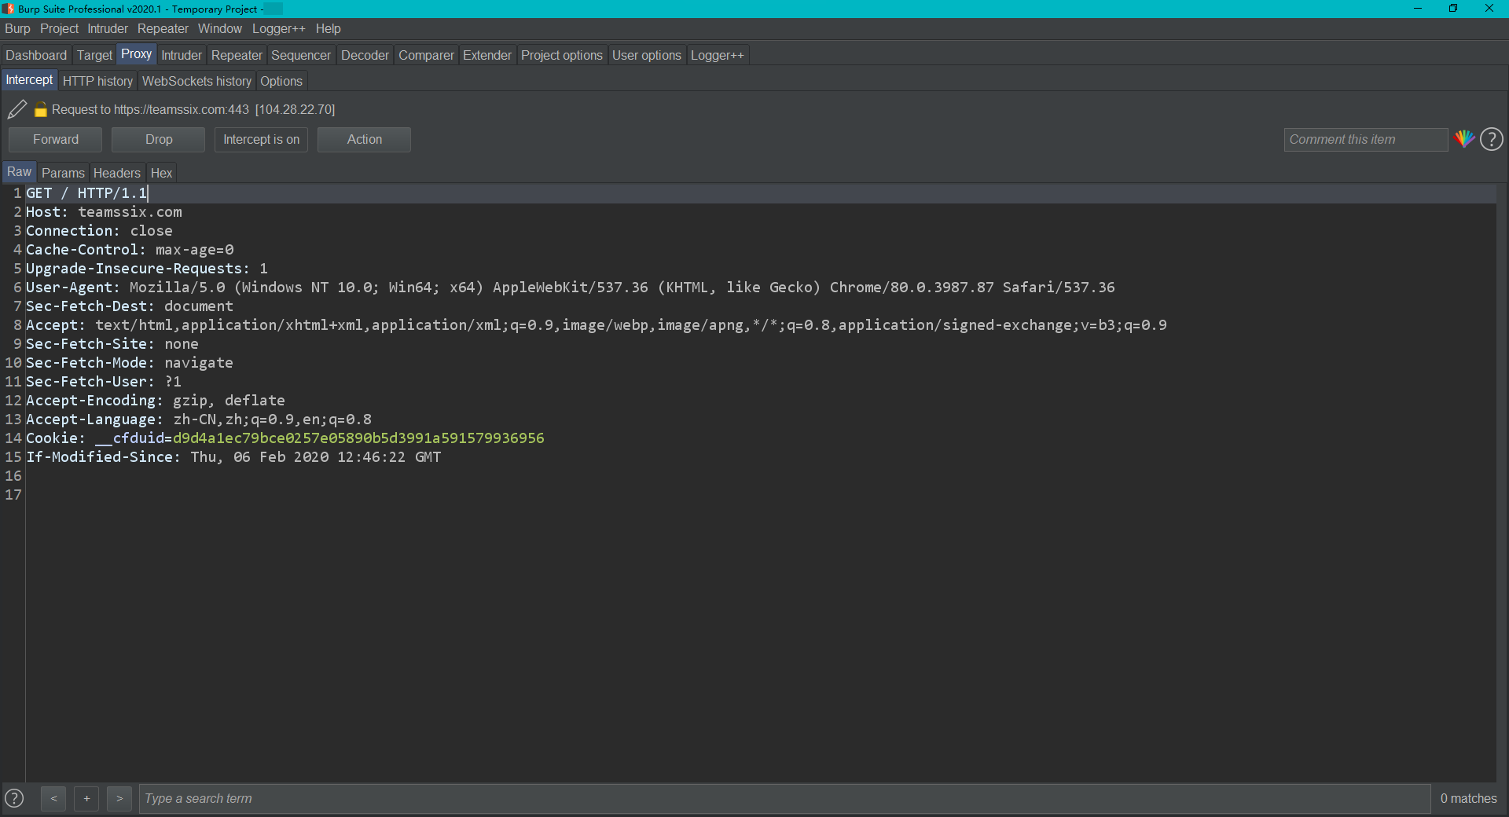Click the request editor vertical scrollbar
1509x817 pixels.
(x=1502, y=482)
